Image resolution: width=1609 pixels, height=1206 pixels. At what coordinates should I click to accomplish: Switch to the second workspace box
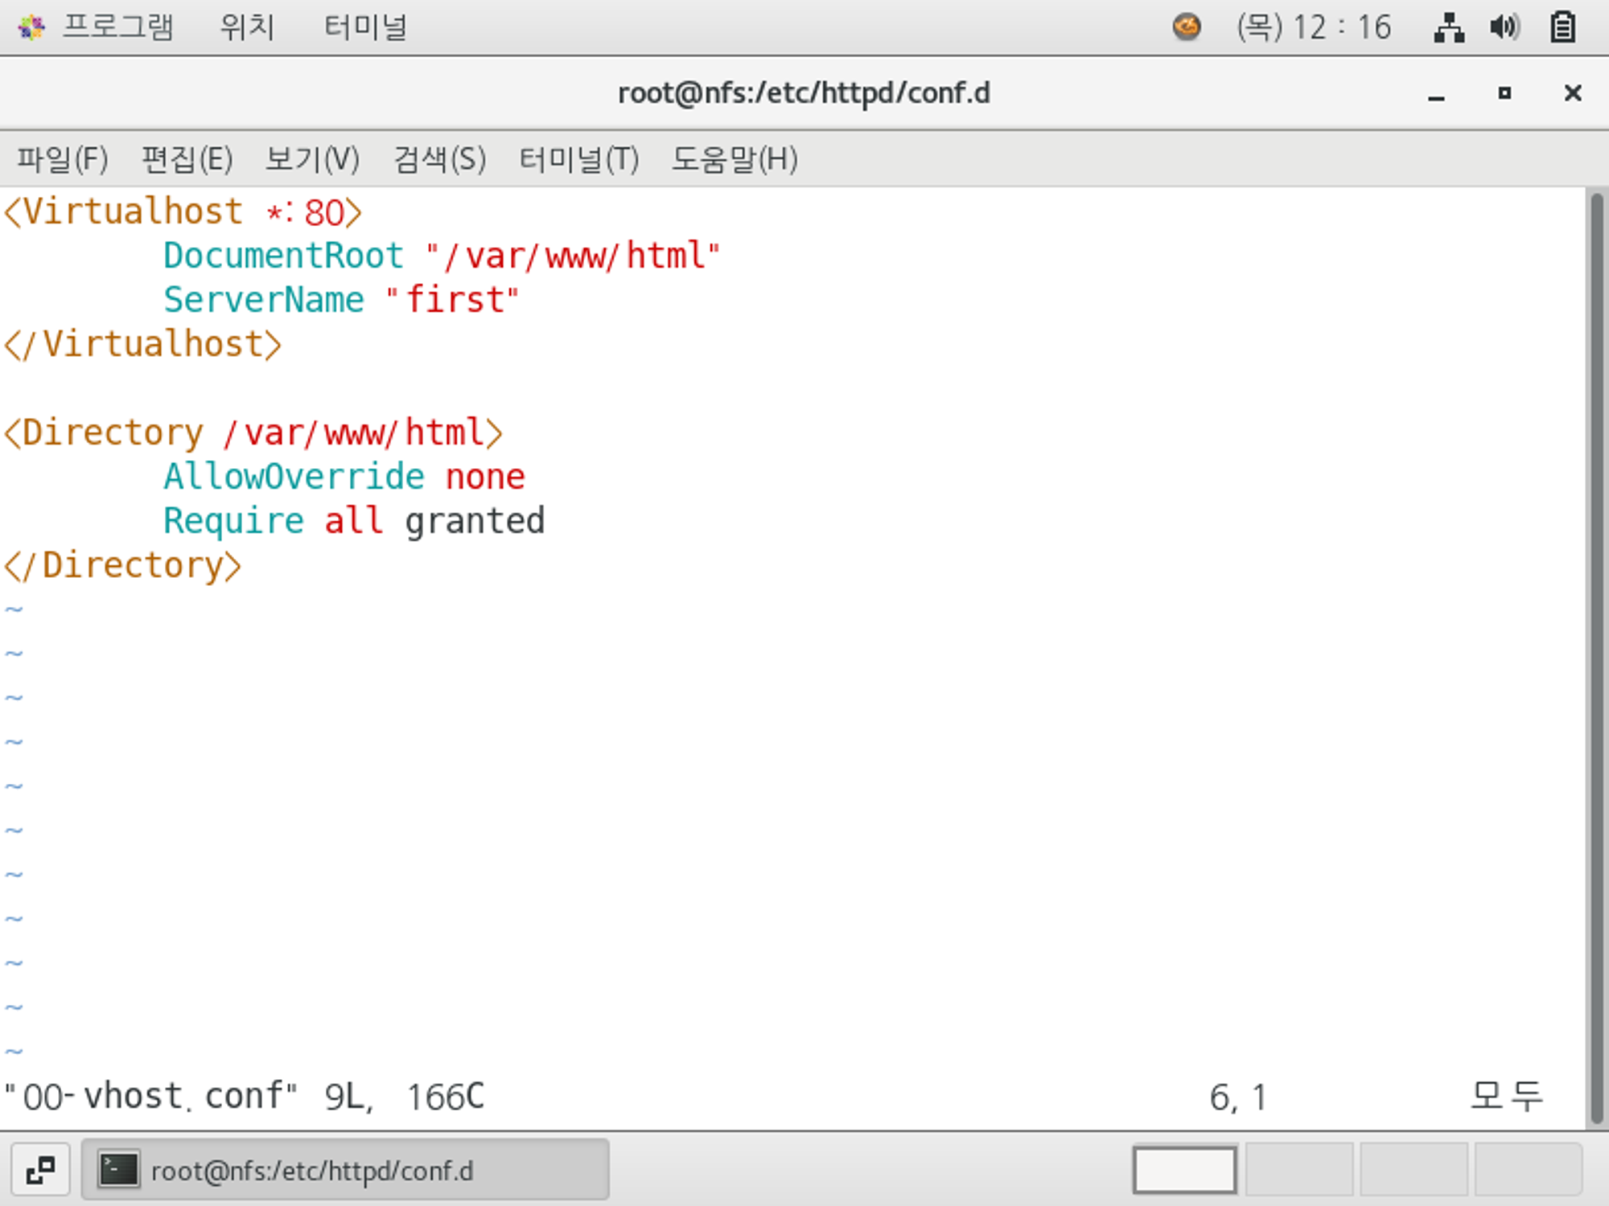point(1298,1170)
